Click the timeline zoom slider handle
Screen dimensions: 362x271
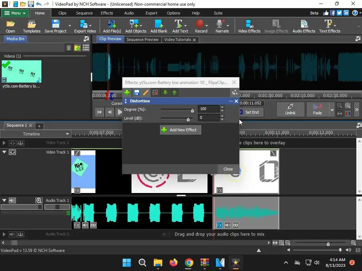coord(328,244)
